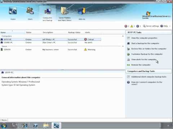Sort by the Alerts column header

coord(93,32)
